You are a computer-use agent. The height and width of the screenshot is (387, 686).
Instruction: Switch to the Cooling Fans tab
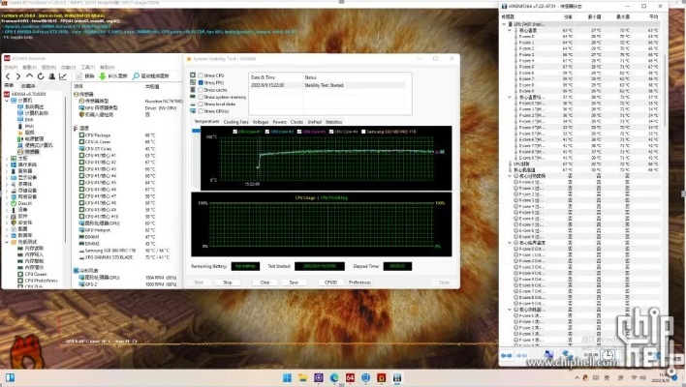tap(236, 122)
